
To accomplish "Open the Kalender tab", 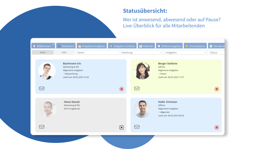I will (146, 46).
